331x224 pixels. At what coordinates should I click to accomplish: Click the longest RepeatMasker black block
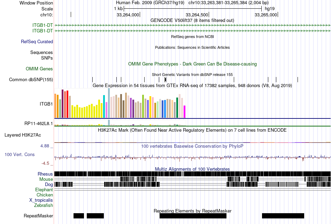193,216
